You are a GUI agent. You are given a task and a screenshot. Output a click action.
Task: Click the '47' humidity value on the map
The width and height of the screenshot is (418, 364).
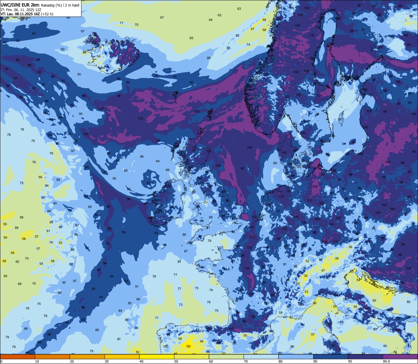[x=323, y=270]
